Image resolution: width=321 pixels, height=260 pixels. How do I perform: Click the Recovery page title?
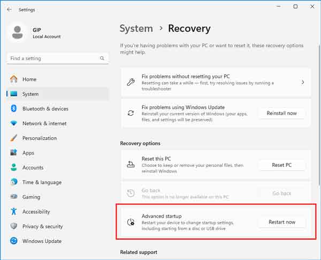click(x=189, y=28)
